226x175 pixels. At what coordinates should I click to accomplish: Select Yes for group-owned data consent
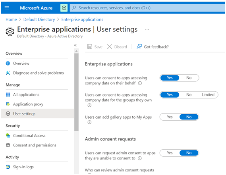(x=170, y=94)
